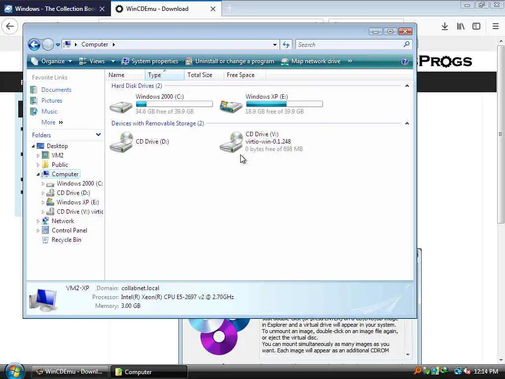Sort by the Name column header

[125, 75]
